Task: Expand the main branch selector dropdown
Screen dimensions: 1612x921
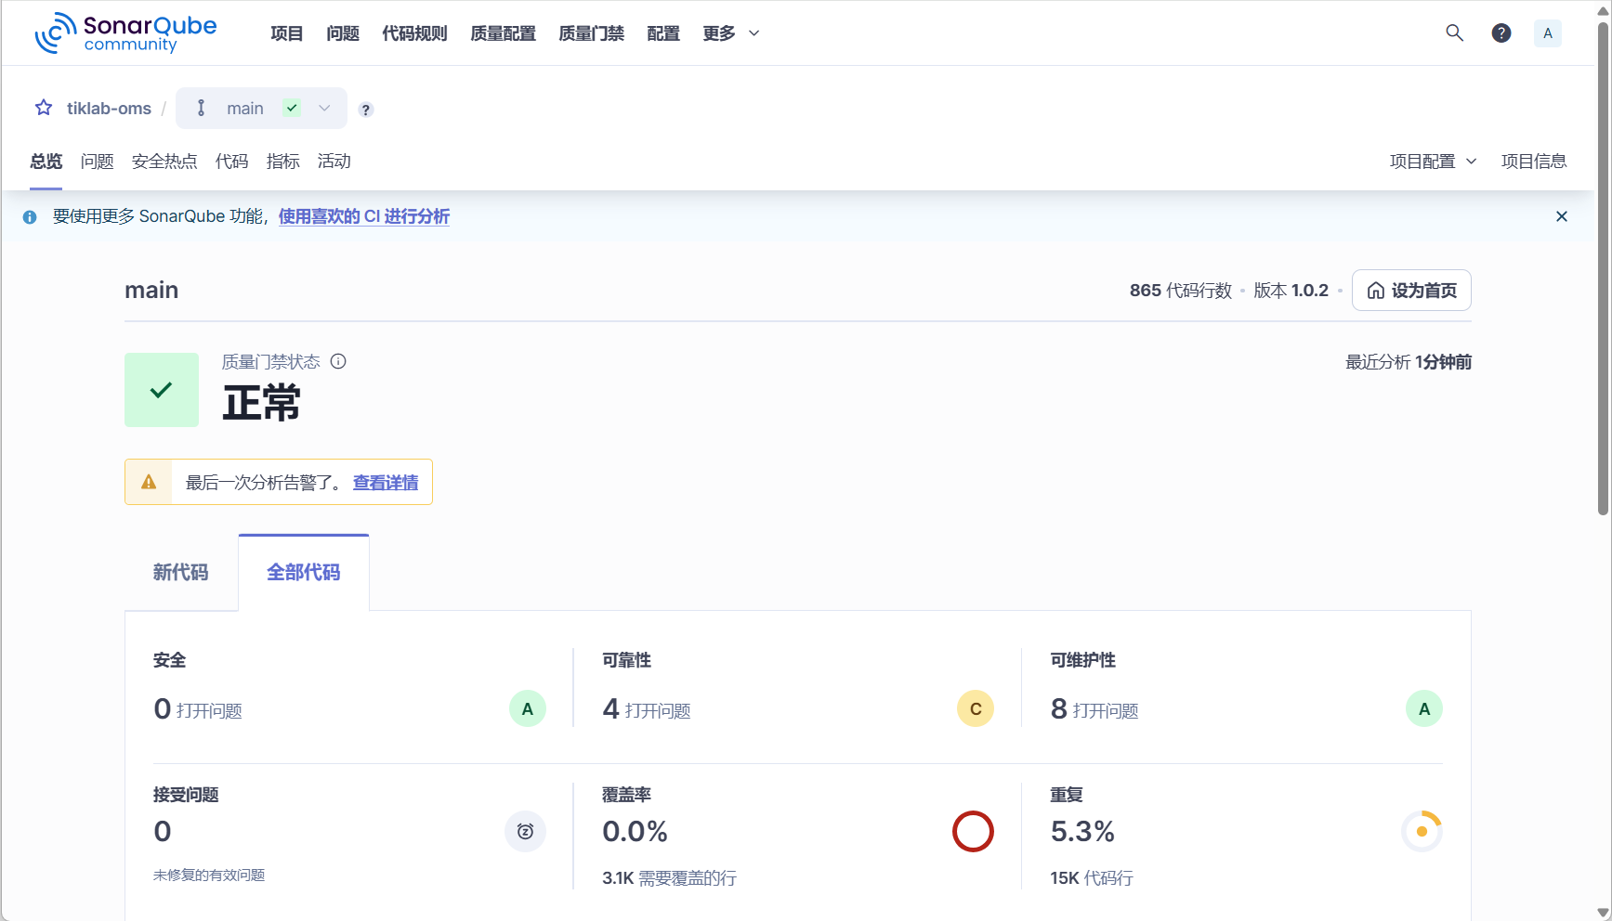Action: [x=261, y=109]
